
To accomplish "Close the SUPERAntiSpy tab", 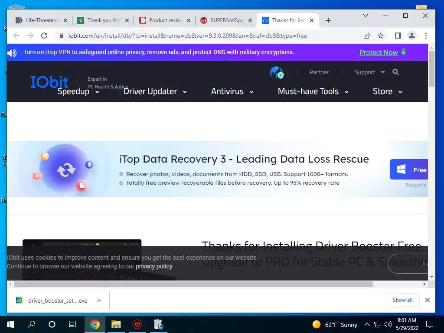I will pos(250,20).
